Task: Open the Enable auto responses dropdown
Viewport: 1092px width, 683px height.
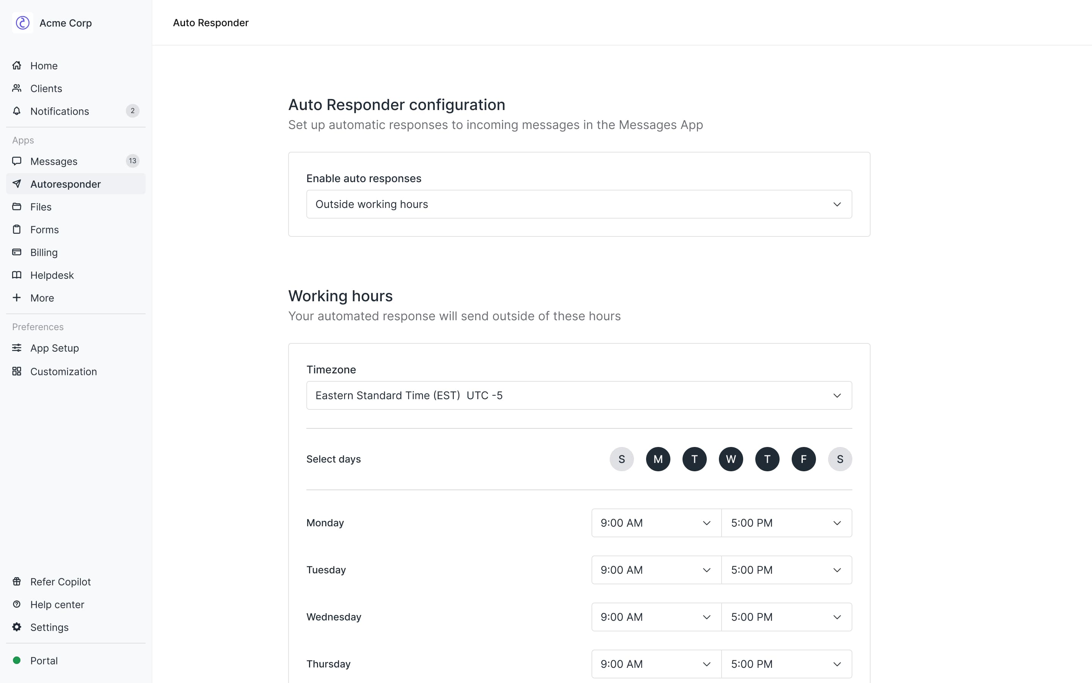Action: [579, 204]
